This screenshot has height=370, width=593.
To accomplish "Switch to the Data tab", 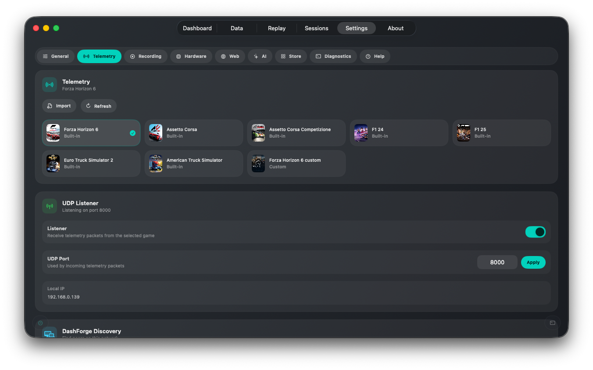I will tap(237, 28).
